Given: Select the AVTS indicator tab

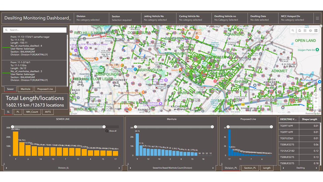Looking at the screenshot, I should pyautogui.click(x=48, y=112).
